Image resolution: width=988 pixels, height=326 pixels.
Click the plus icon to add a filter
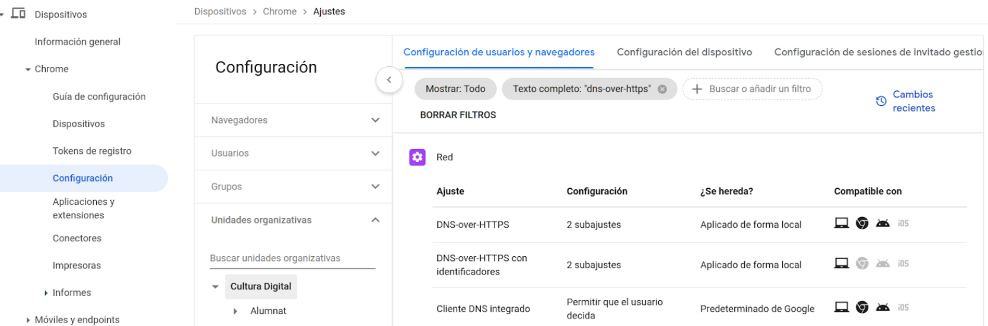click(697, 89)
